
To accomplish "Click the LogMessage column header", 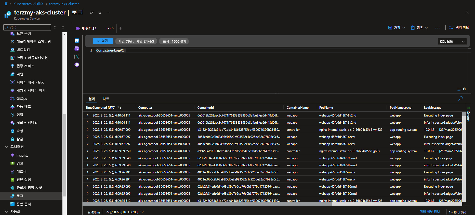I will [432, 108].
